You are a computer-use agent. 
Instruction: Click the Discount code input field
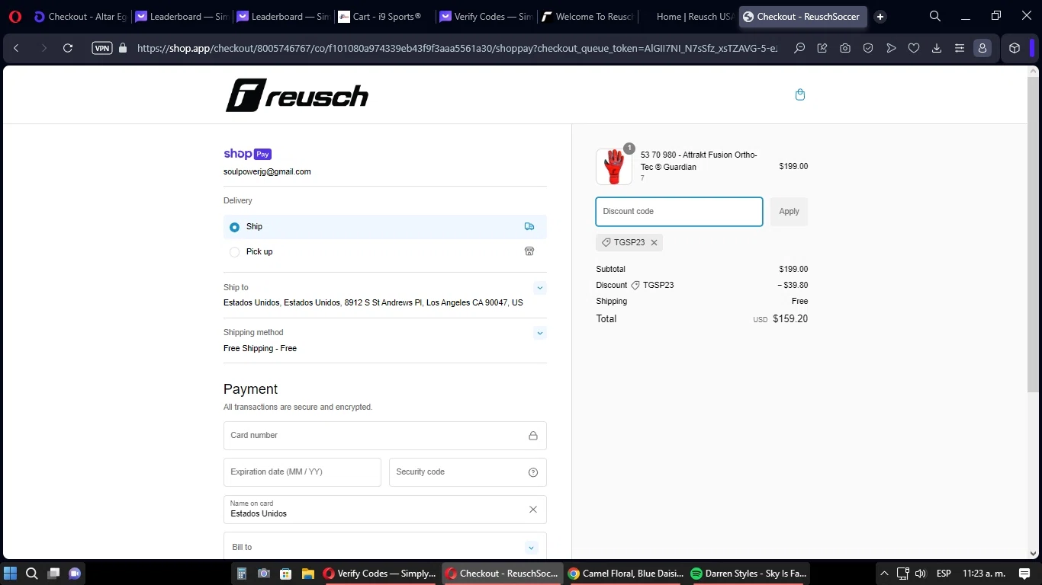click(679, 212)
